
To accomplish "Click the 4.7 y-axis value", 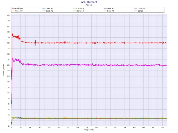I will 9,115.
